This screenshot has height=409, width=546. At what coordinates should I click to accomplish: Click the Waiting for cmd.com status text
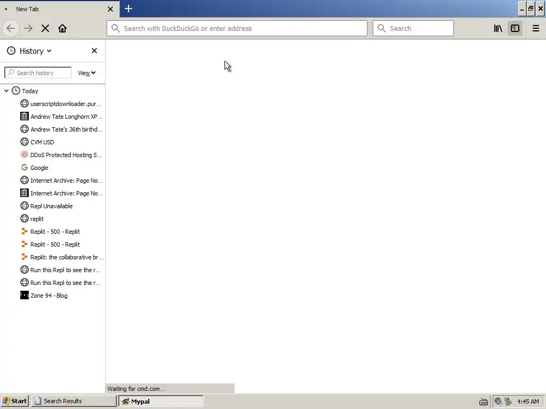point(136,388)
